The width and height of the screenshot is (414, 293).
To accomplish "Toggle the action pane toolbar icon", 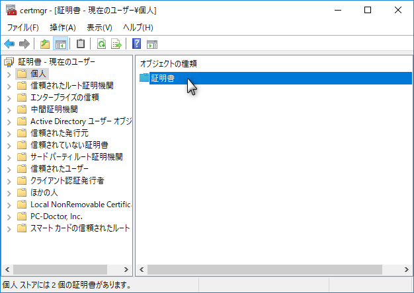I will pyautogui.click(x=152, y=44).
